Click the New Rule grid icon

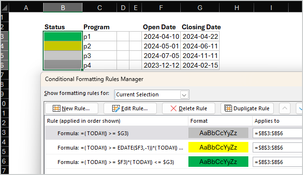click(57, 108)
